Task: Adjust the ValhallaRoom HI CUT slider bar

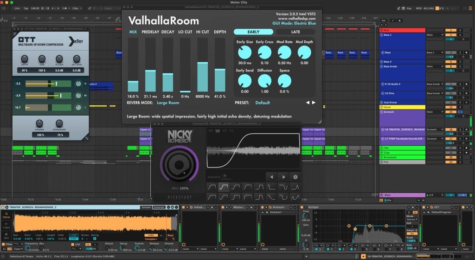Action: [202, 65]
